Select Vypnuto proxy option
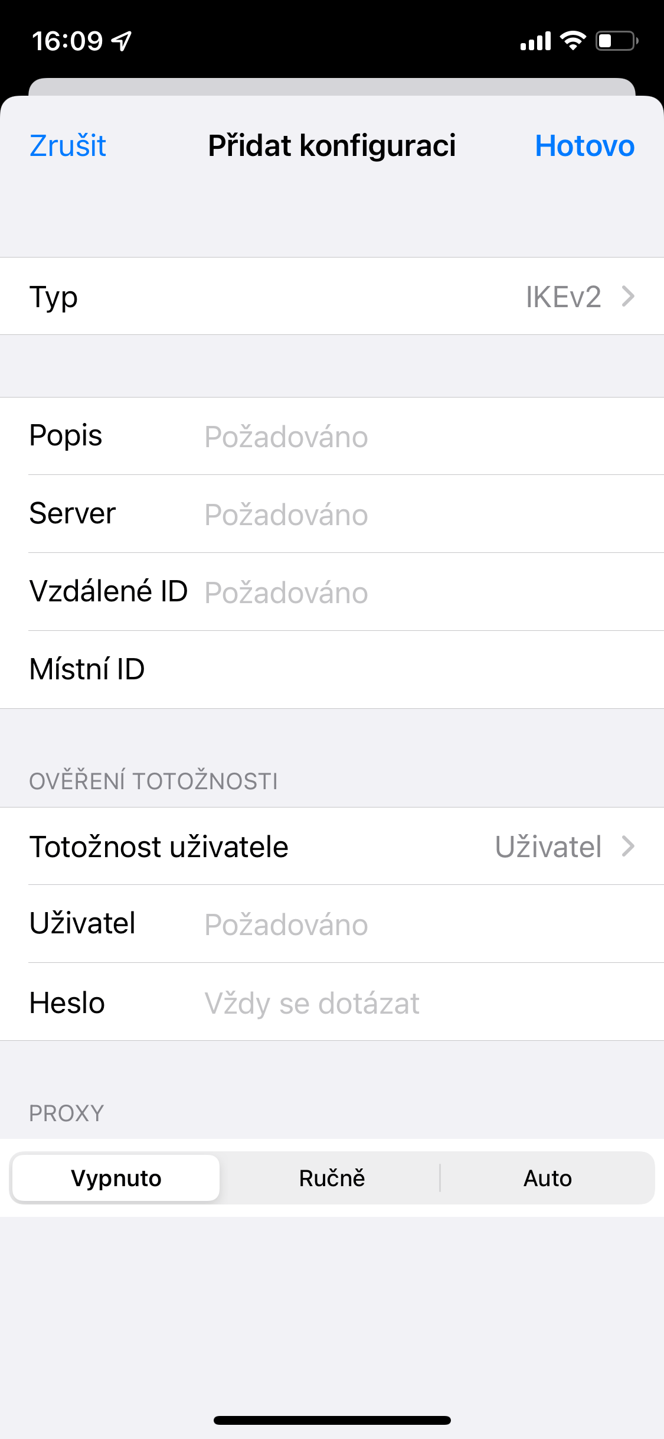This screenshot has height=1439, width=664. 116,1178
